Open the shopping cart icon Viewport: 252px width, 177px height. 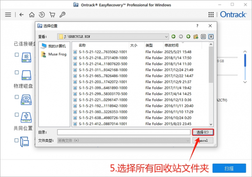tap(52, 14)
